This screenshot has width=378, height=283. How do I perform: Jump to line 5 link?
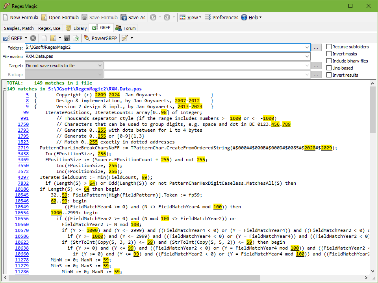click(x=27, y=95)
